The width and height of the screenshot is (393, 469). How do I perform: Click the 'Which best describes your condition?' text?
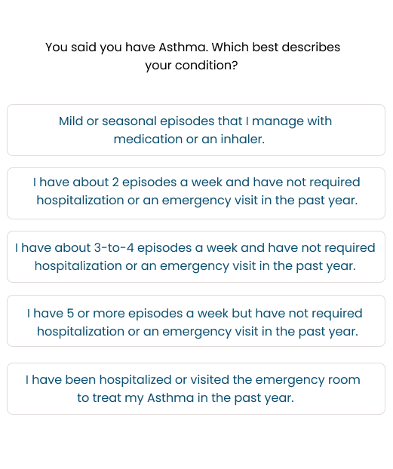(x=193, y=57)
